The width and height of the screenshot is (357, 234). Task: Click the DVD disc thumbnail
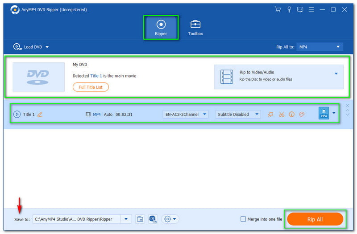(38, 77)
